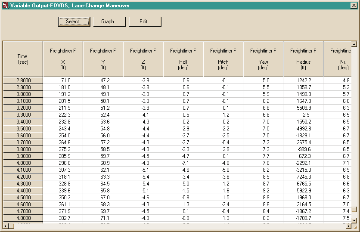Select row header 3.2000
The image size is (360, 232).
point(23,108)
